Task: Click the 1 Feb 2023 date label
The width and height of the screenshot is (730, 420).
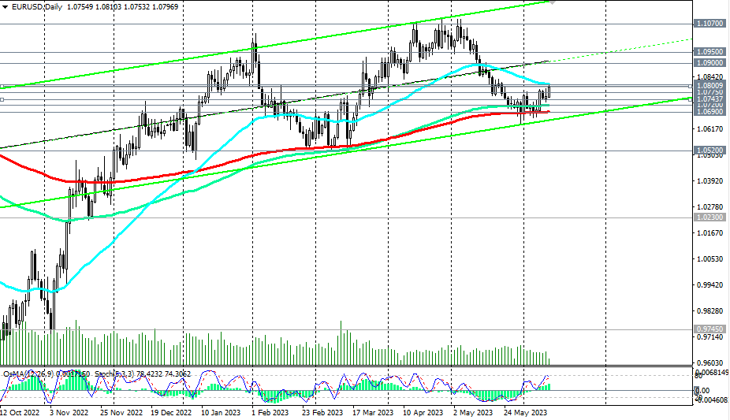Action: tap(270, 413)
